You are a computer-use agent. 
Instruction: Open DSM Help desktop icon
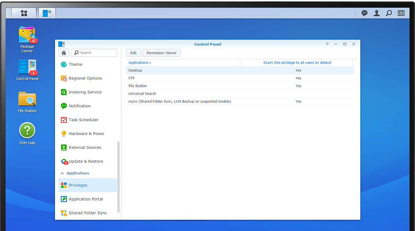coord(27,133)
